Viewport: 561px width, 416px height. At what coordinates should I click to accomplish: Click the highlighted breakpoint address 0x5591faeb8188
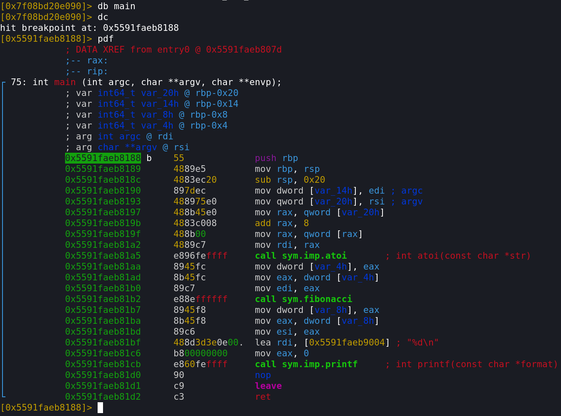pos(103,158)
